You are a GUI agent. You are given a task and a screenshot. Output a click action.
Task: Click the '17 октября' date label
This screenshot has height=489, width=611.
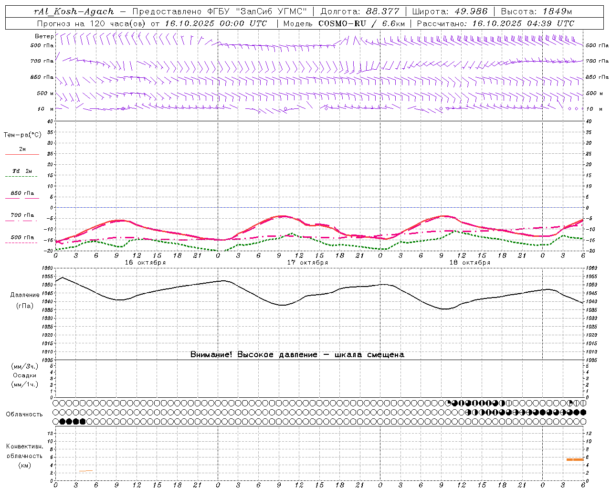(x=307, y=263)
